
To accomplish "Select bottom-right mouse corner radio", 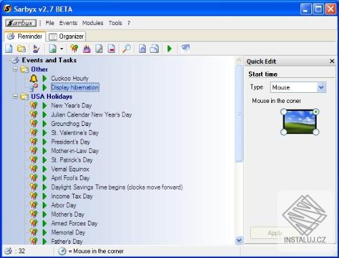I will pyautogui.click(x=316, y=132).
